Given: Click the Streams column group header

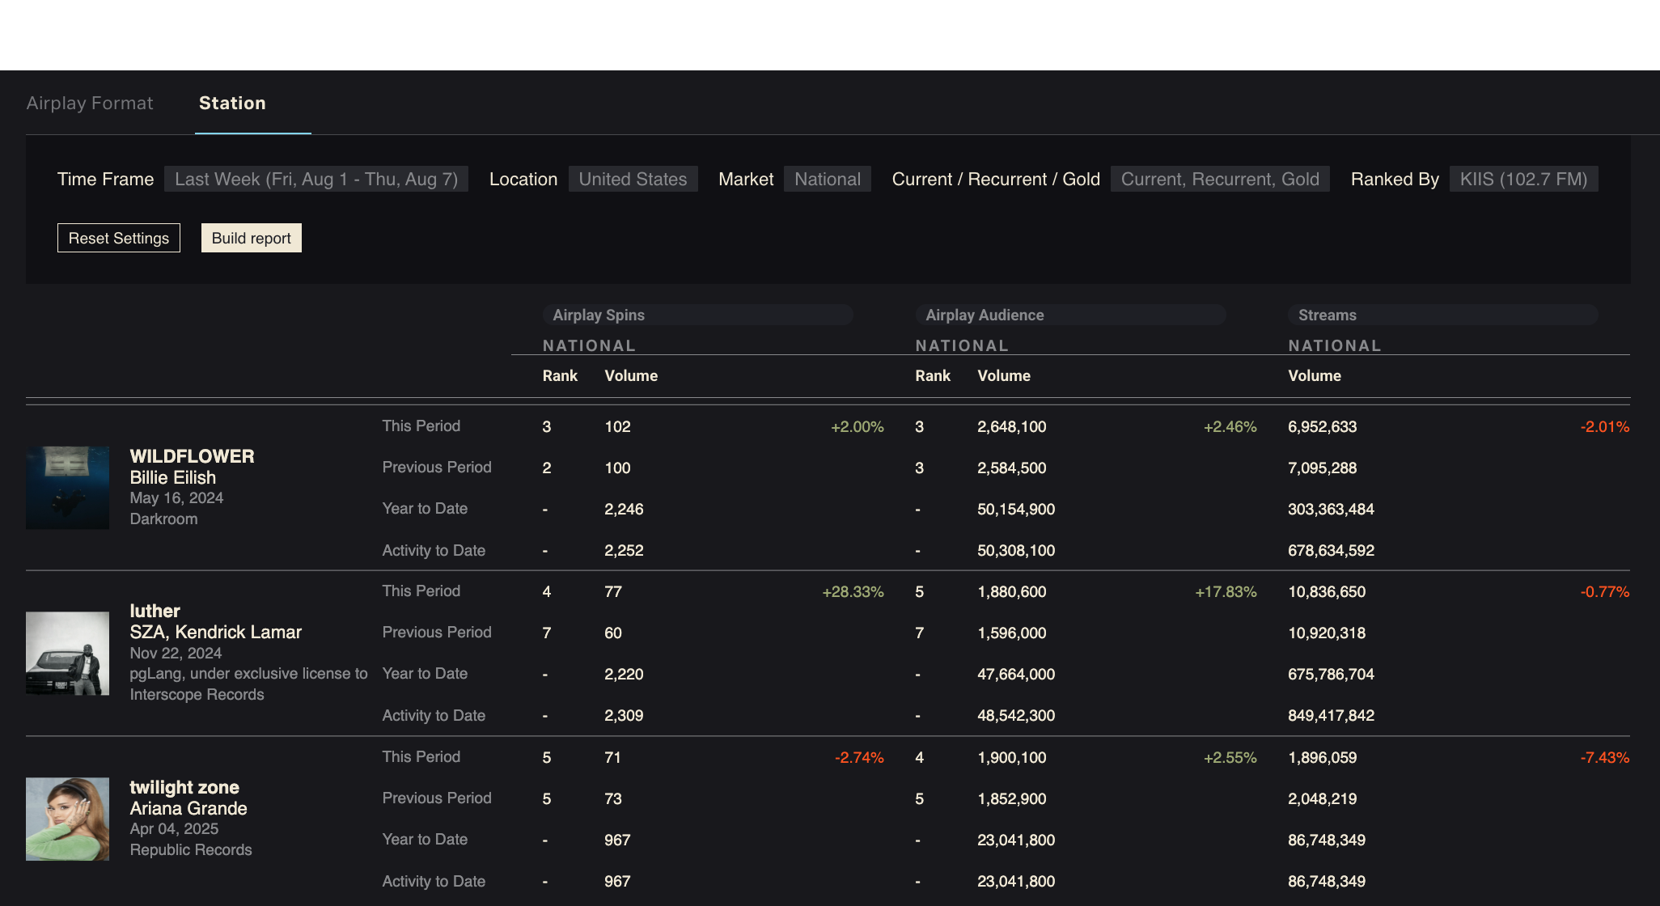Looking at the screenshot, I should coord(1327,315).
